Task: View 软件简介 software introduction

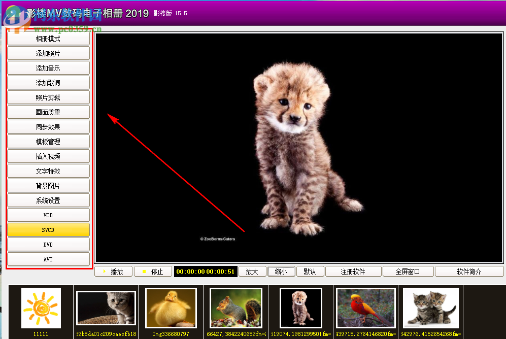Action: [469, 271]
